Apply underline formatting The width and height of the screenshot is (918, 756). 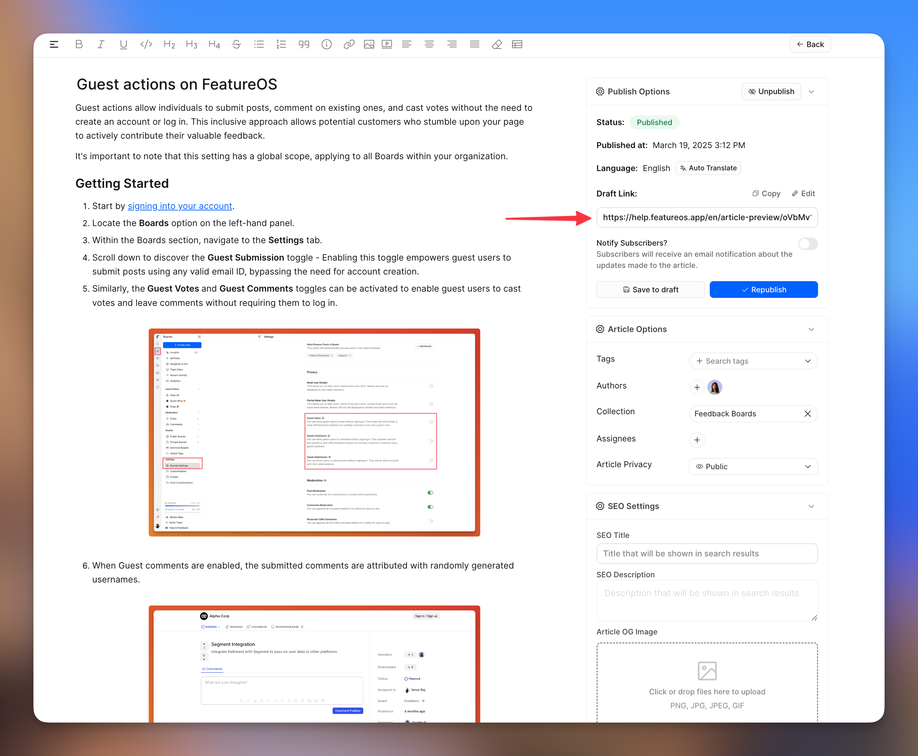(124, 45)
